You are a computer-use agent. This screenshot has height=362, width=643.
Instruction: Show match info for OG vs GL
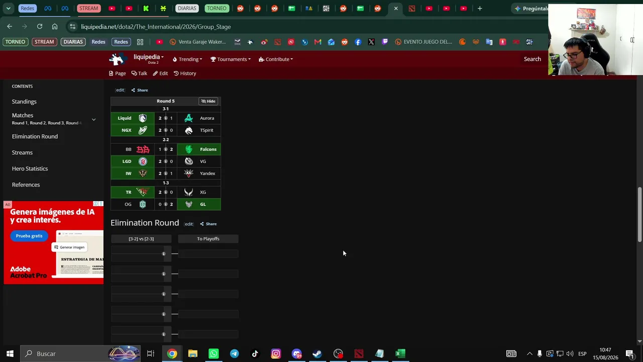[165, 204]
